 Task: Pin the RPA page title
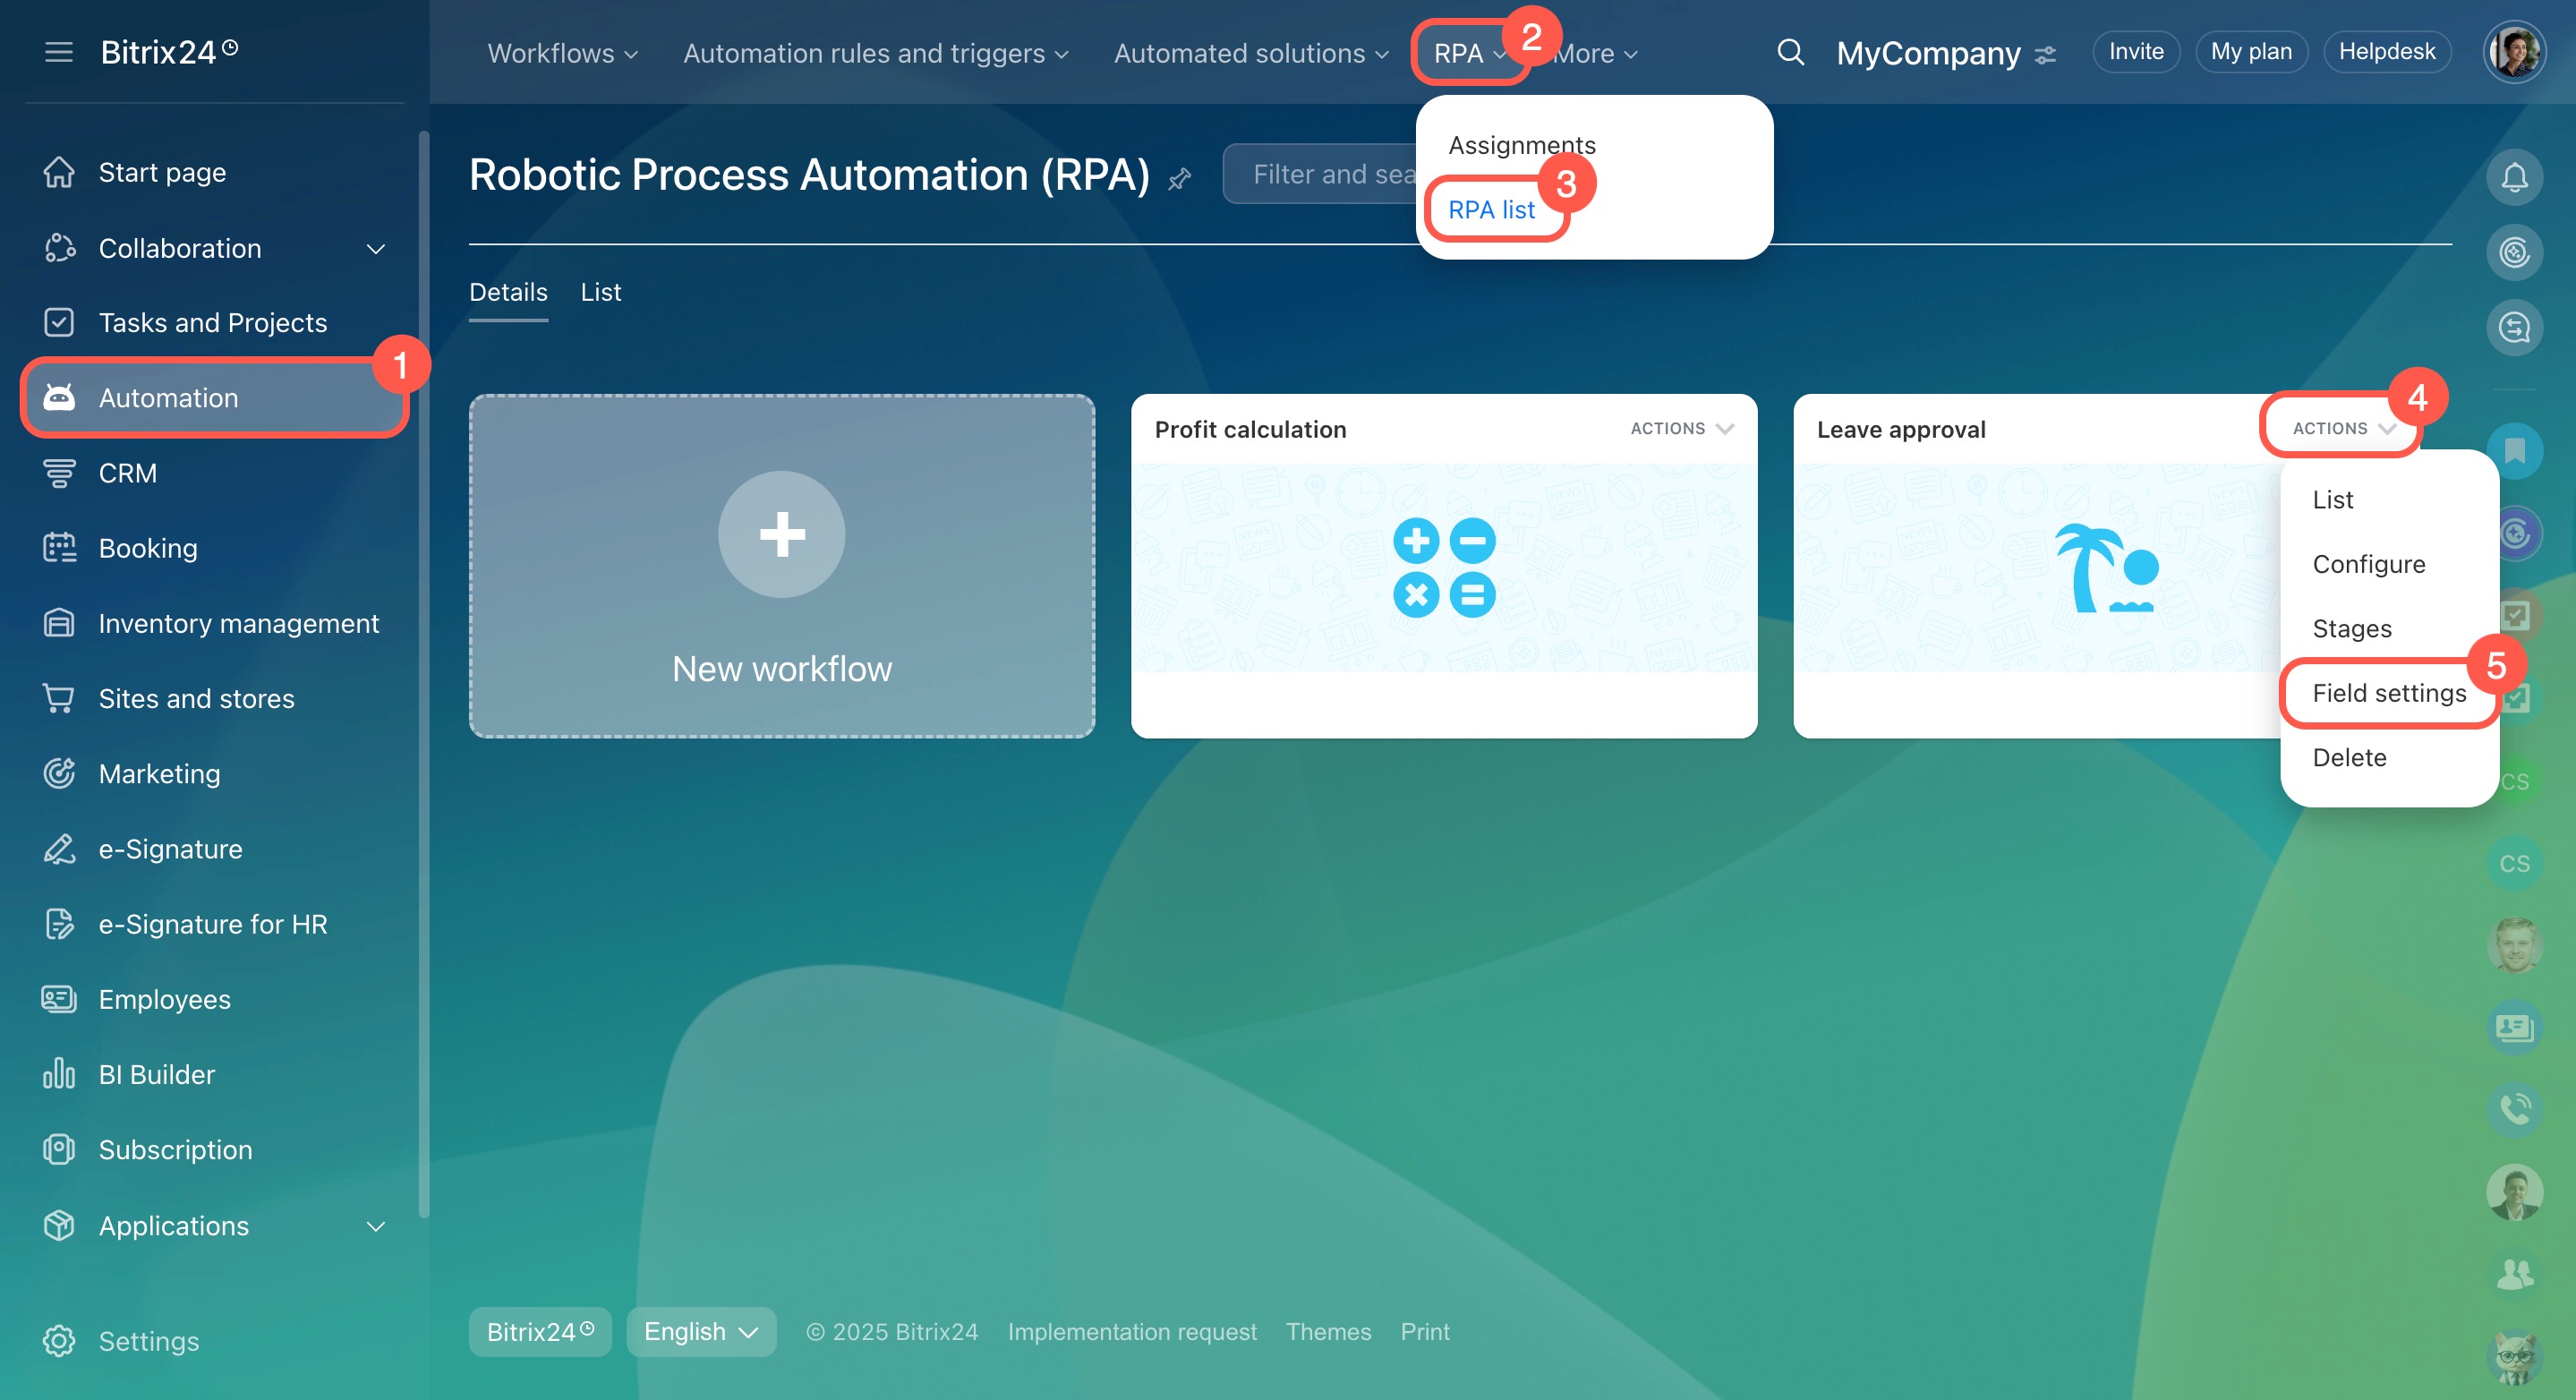[1180, 179]
